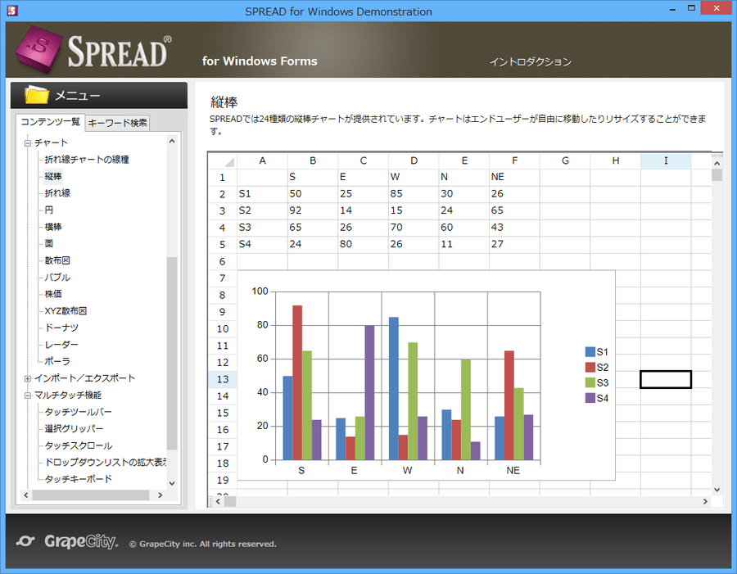This screenshot has width=737, height=574.
Task: Open the タッチキーボード tree item
Action: pos(78,479)
